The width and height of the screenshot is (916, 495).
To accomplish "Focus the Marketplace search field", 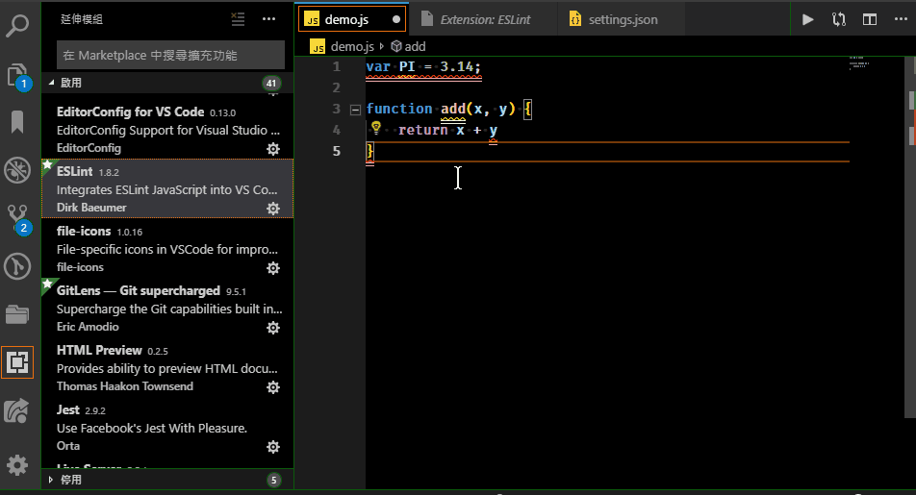I will [170, 56].
